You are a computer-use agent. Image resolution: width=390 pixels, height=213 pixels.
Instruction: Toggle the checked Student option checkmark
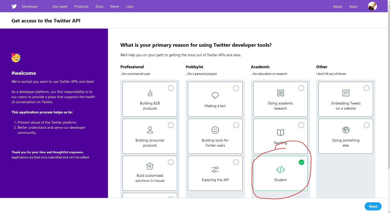click(302, 162)
